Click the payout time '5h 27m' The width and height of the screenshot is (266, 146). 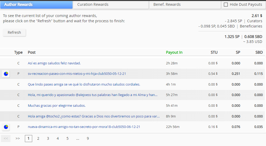[x=172, y=95]
